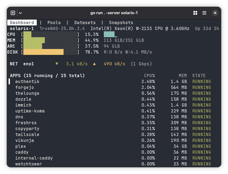
Task: Click the solaris-1 hostname text
Action: pyautogui.click(x=22, y=28)
